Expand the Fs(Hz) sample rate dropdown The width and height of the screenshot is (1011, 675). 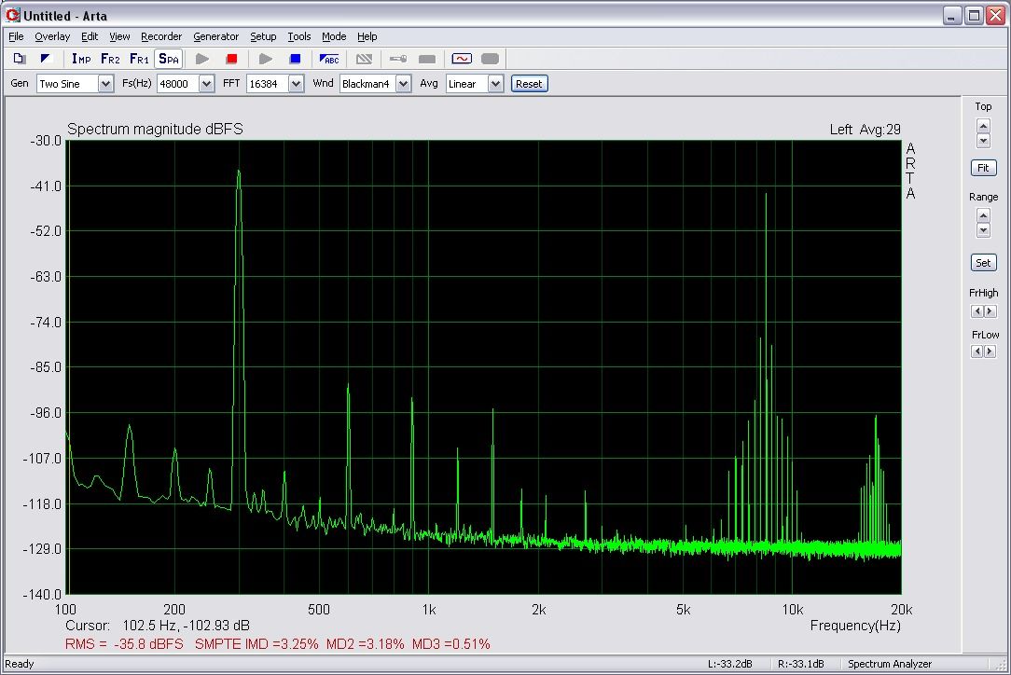pos(207,84)
